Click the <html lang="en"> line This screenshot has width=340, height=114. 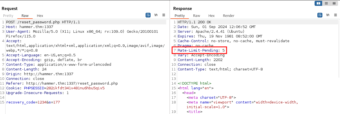point(196,88)
